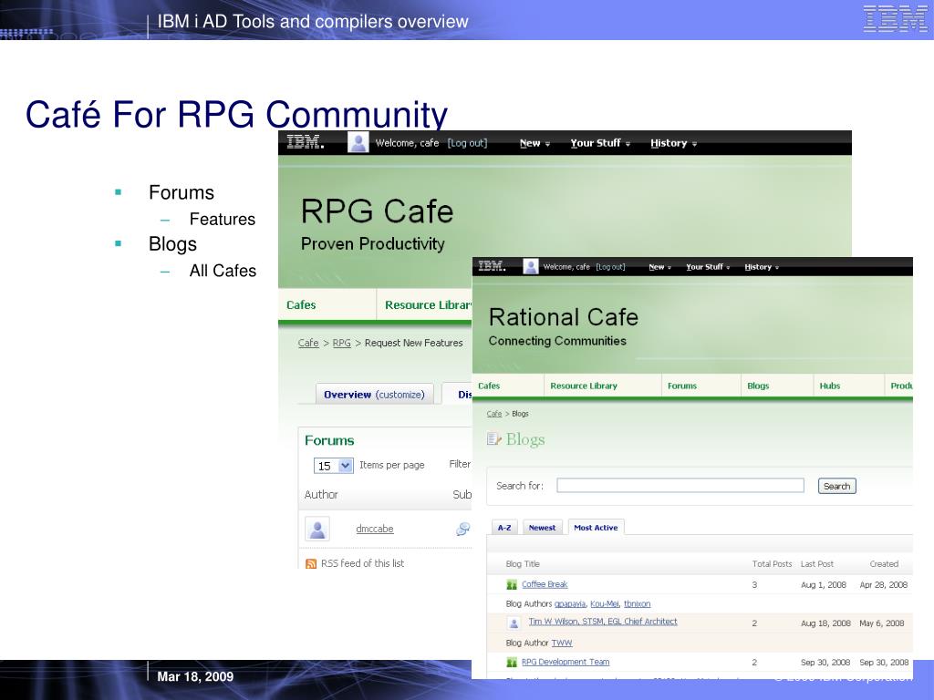Screen dimensions: 934x700
Task: Click the Created column header
Action: (884, 563)
